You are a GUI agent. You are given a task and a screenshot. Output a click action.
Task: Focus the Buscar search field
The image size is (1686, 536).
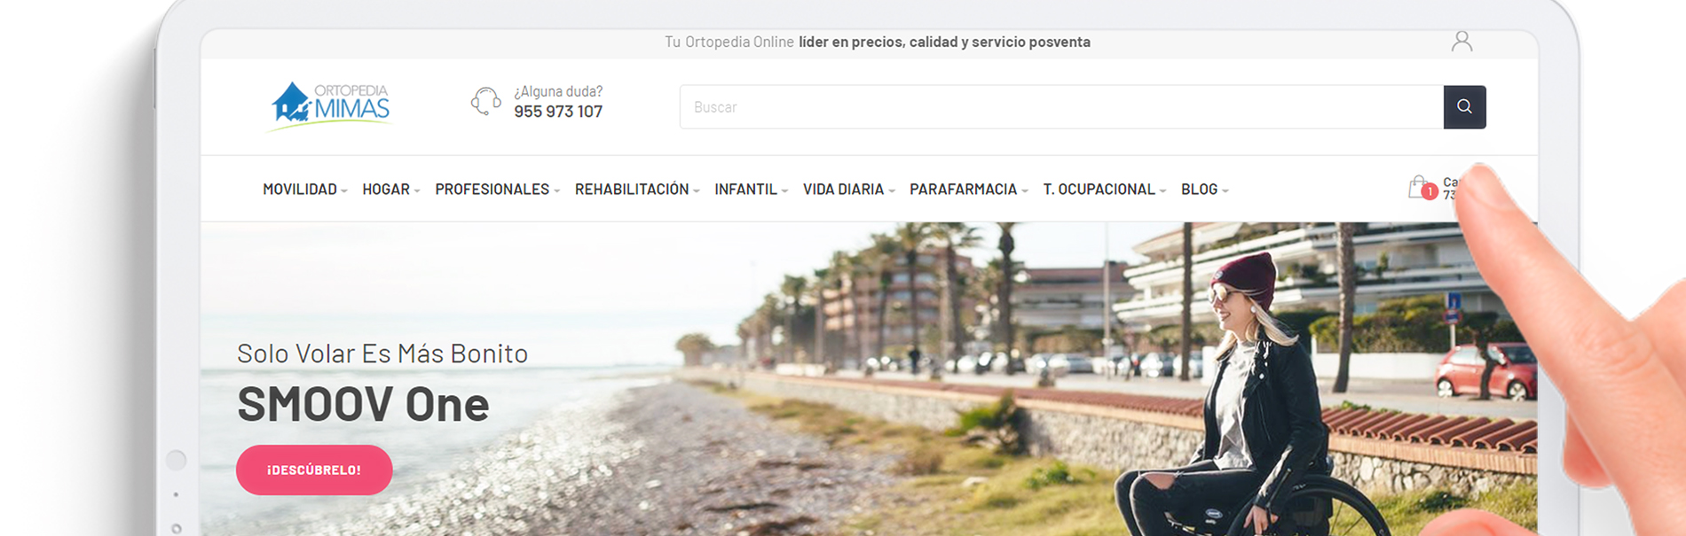pyautogui.click(x=1061, y=107)
